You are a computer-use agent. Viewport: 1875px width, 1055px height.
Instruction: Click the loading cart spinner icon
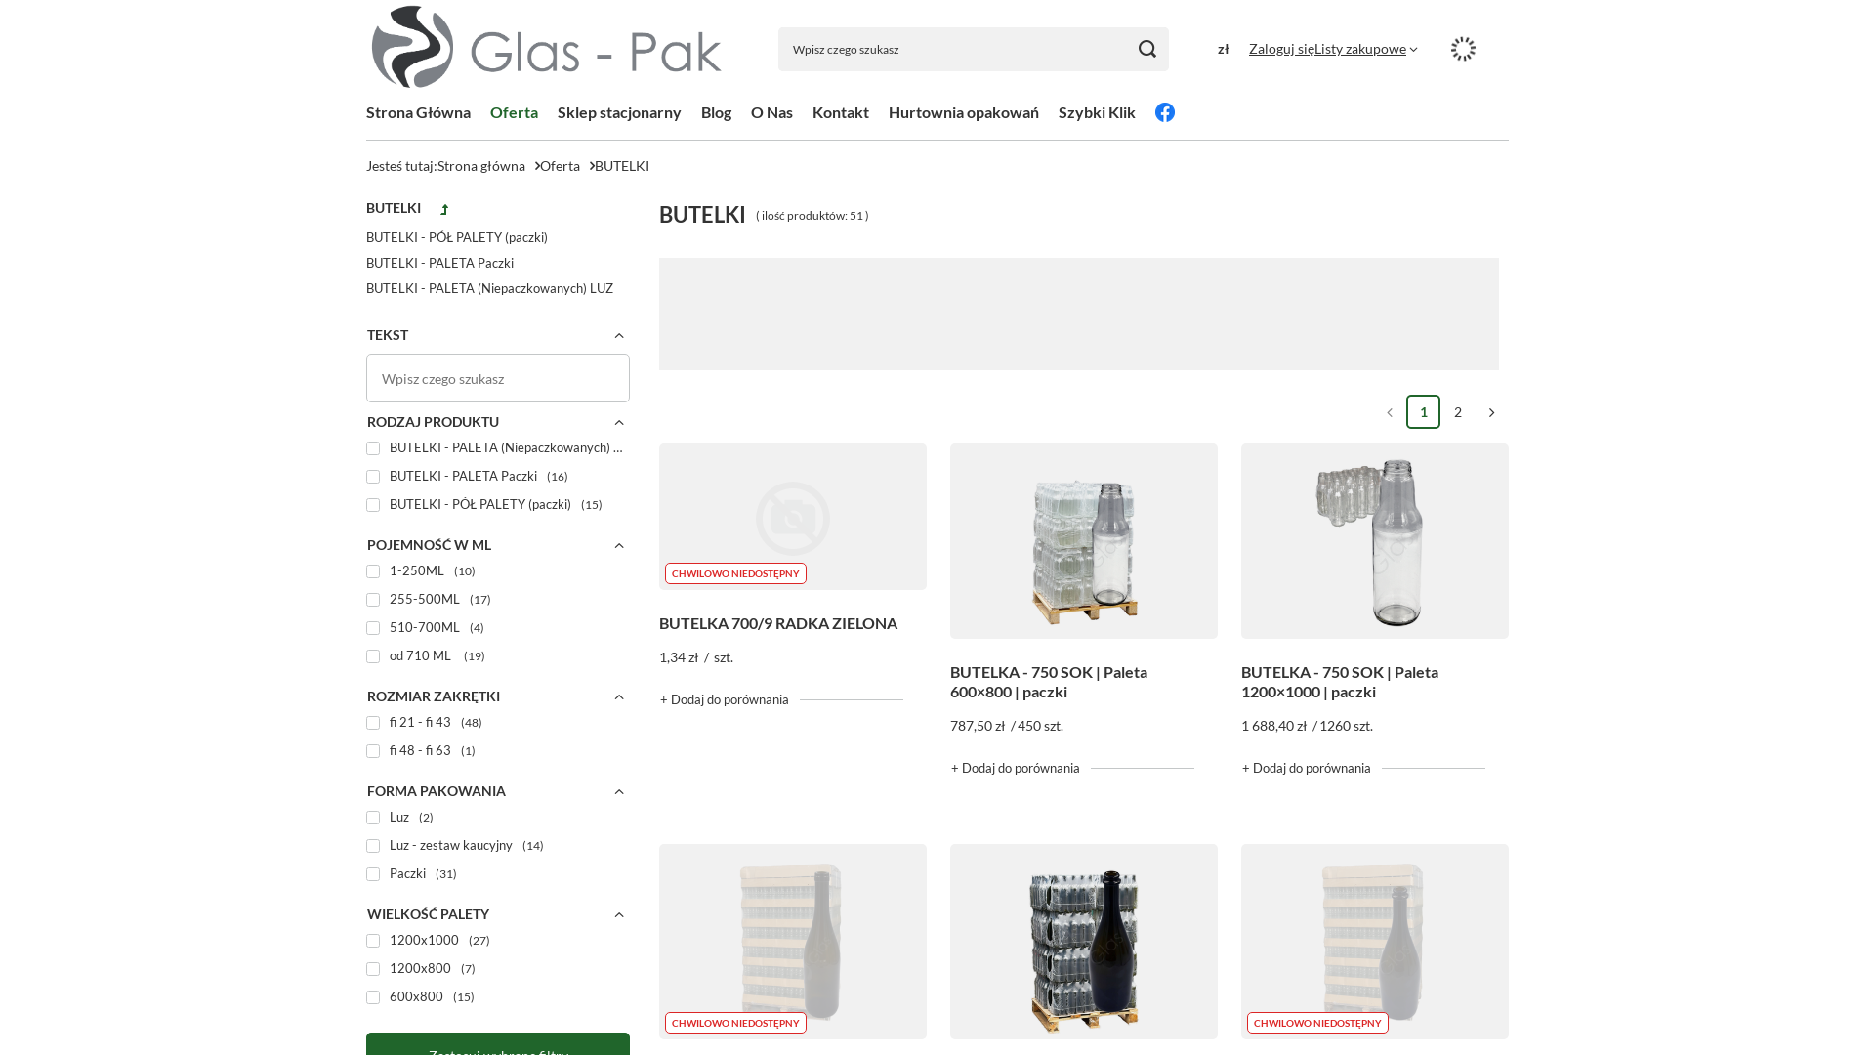click(1463, 49)
